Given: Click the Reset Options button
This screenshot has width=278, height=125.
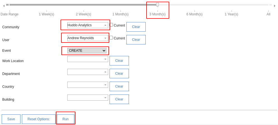Looking at the screenshot, I should click(x=39, y=119).
